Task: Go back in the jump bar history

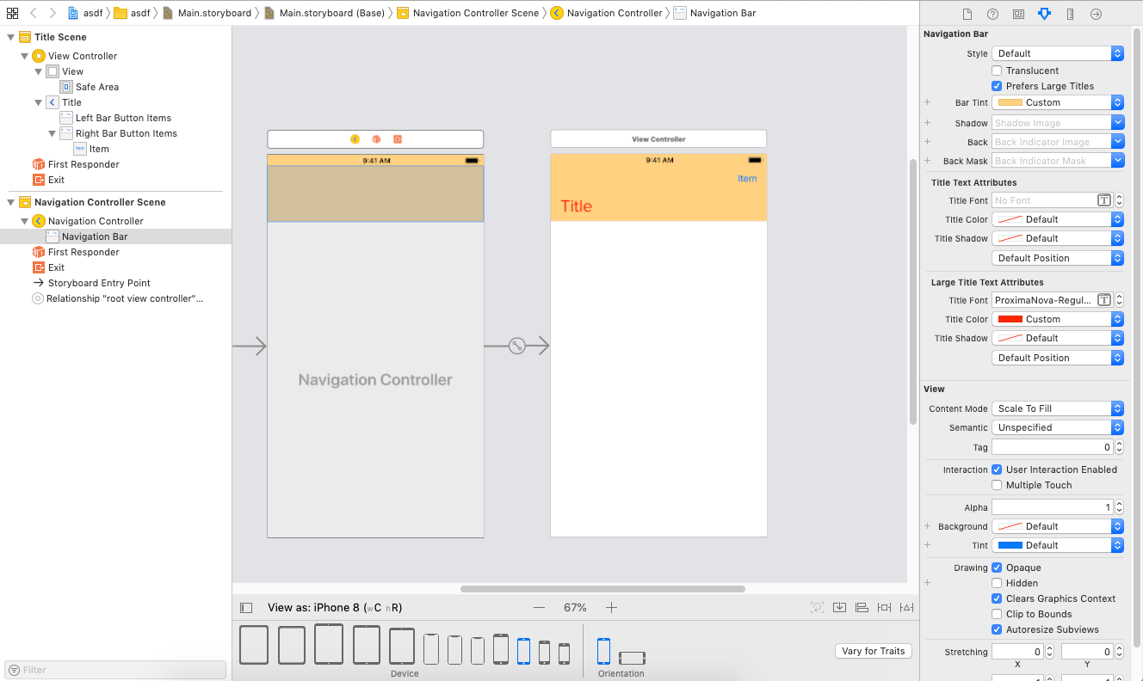Action: [33, 13]
